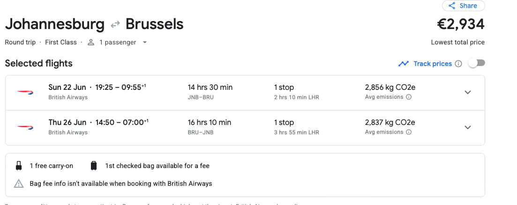Click the checked bag suitcase icon

tap(94, 166)
